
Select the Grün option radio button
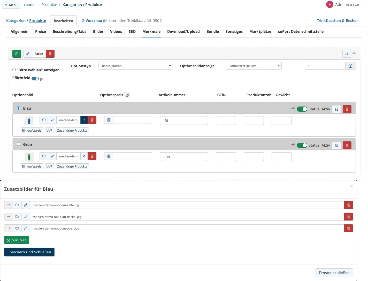(x=19, y=144)
